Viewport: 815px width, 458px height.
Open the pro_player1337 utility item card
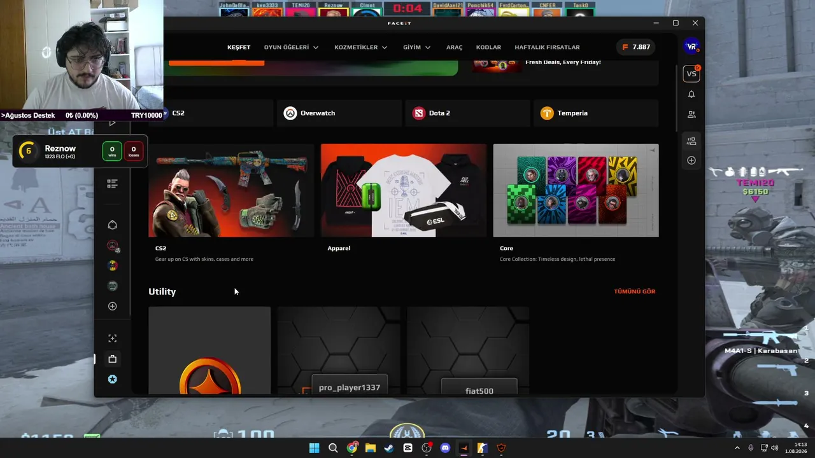(x=339, y=350)
